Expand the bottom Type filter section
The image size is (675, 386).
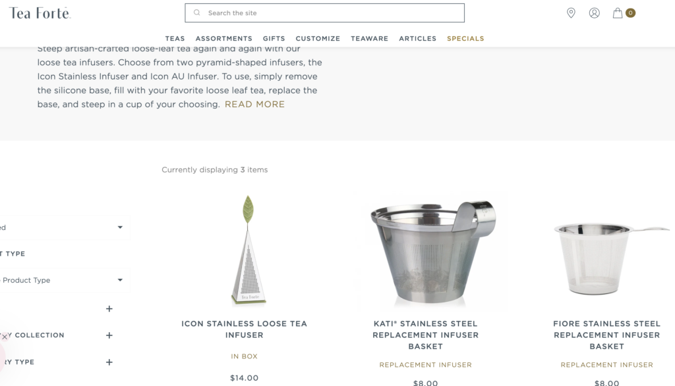(x=109, y=362)
